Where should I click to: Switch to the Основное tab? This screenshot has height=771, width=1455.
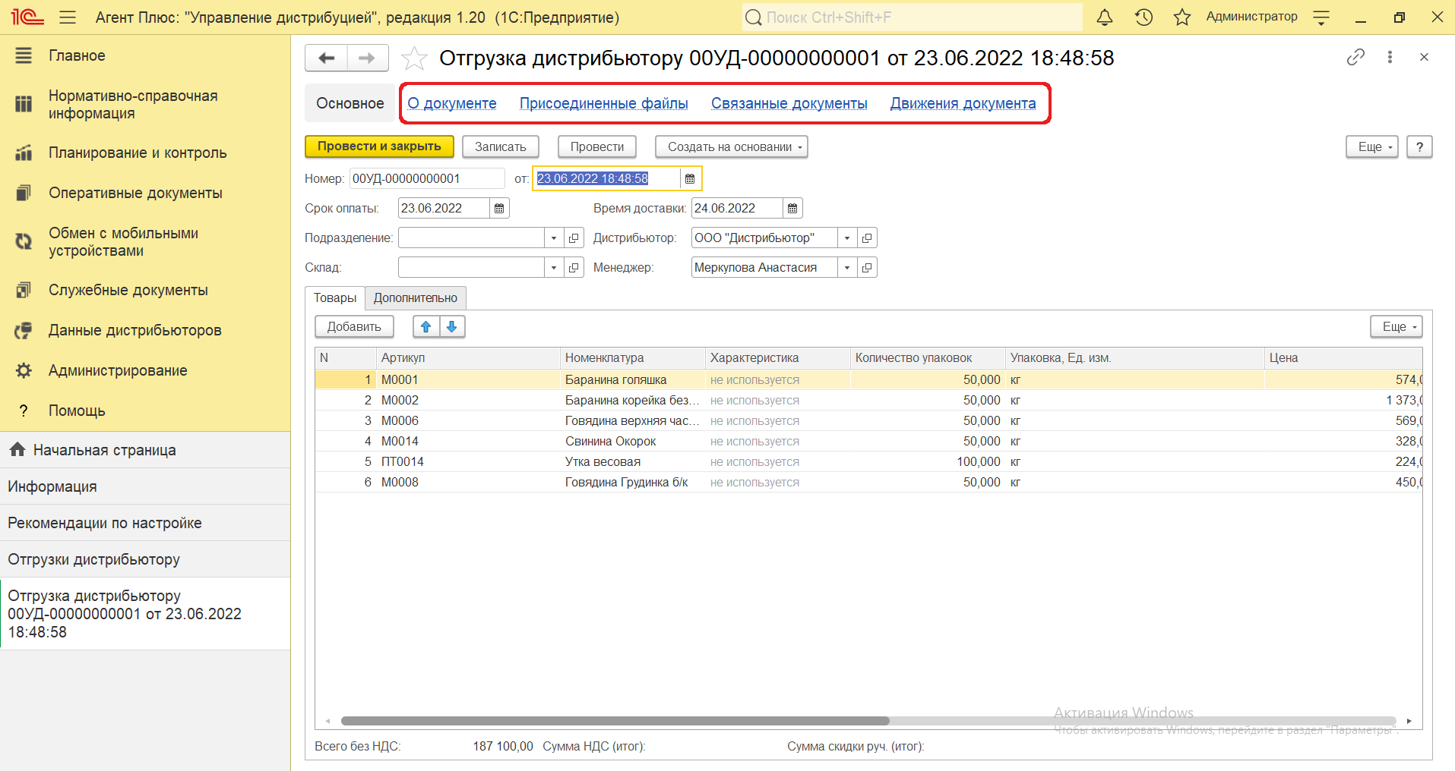pos(350,103)
